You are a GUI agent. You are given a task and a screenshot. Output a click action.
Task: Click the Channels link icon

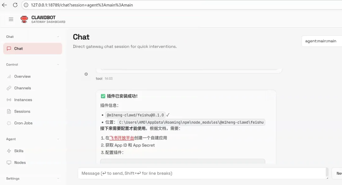tap(9, 88)
